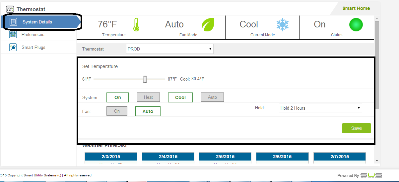Click the Smart Plugs plug icon

13,48
